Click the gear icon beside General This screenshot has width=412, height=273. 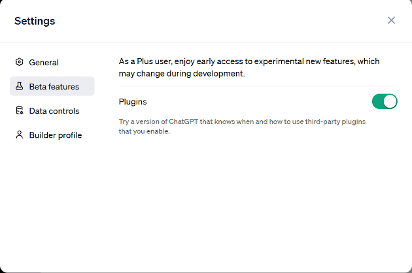pos(20,63)
